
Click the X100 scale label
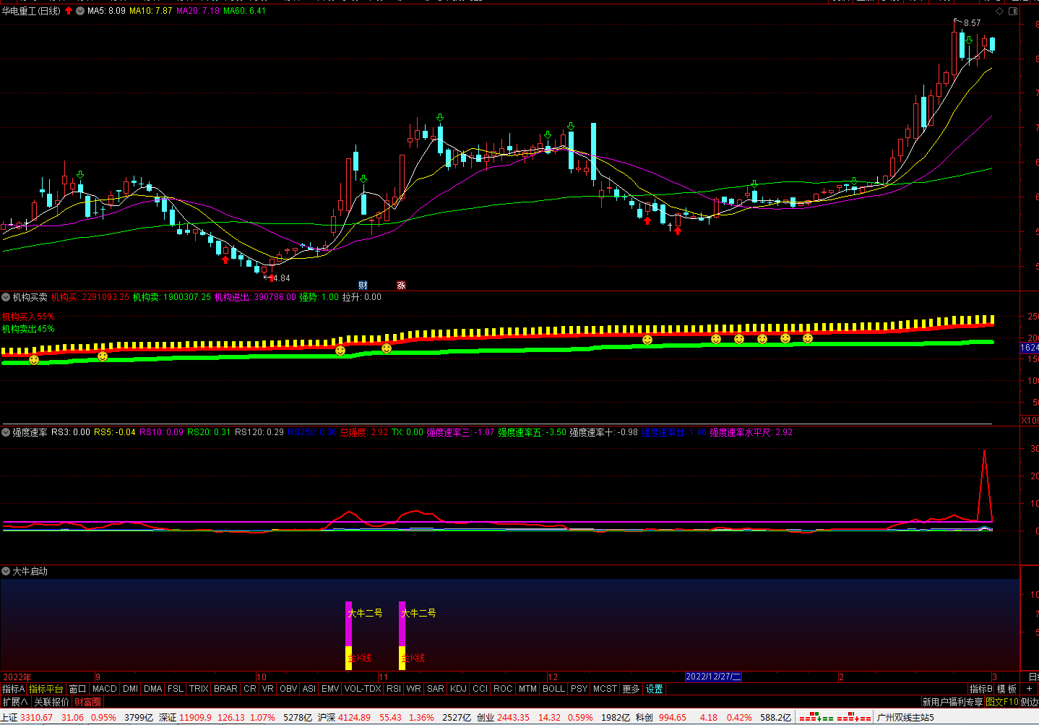1030,421
